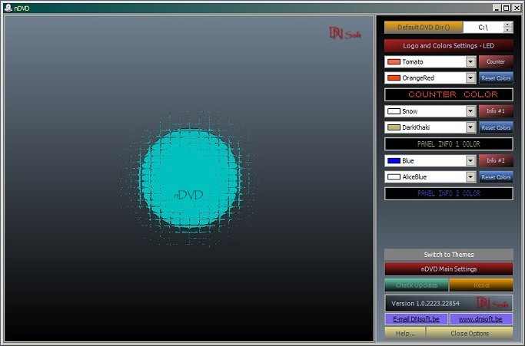Image resolution: width=525 pixels, height=346 pixels.
Task: Click Reset Colors next to DarkKhaki
Action: pos(496,127)
